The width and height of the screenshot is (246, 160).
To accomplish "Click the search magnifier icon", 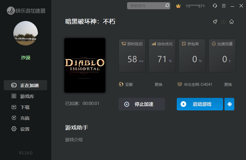I will (167, 6).
